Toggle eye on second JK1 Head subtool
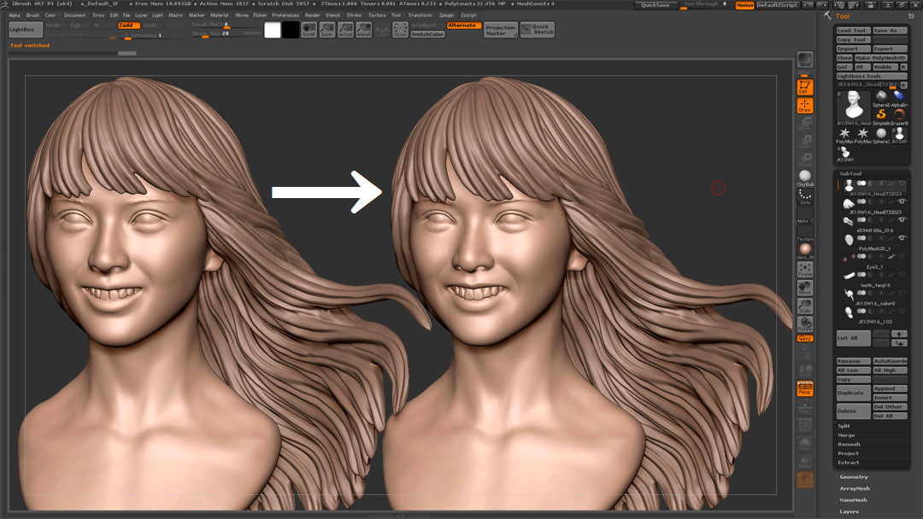This screenshot has height=519, width=923. click(x=902, y=201)
